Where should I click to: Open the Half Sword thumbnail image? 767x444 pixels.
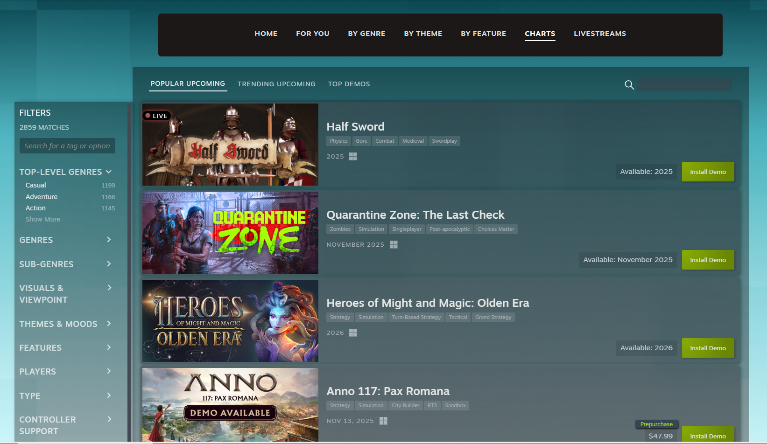pos(230,145)
